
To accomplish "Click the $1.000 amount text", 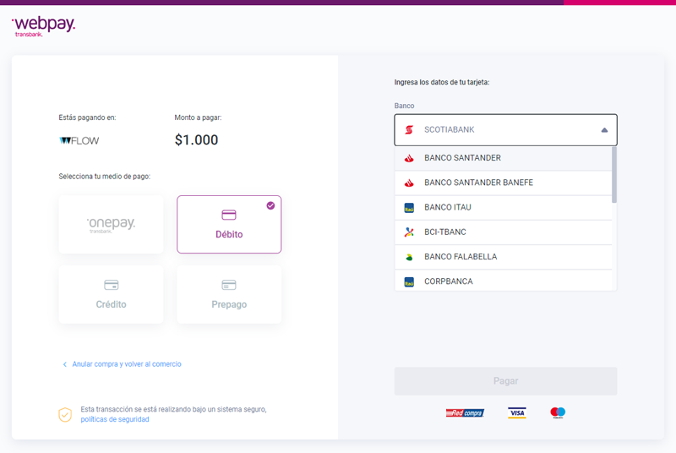I will [196, 140].
